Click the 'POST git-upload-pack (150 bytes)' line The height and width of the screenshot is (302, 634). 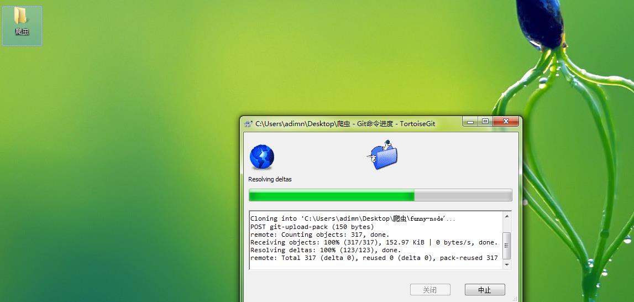pos(312,227)
